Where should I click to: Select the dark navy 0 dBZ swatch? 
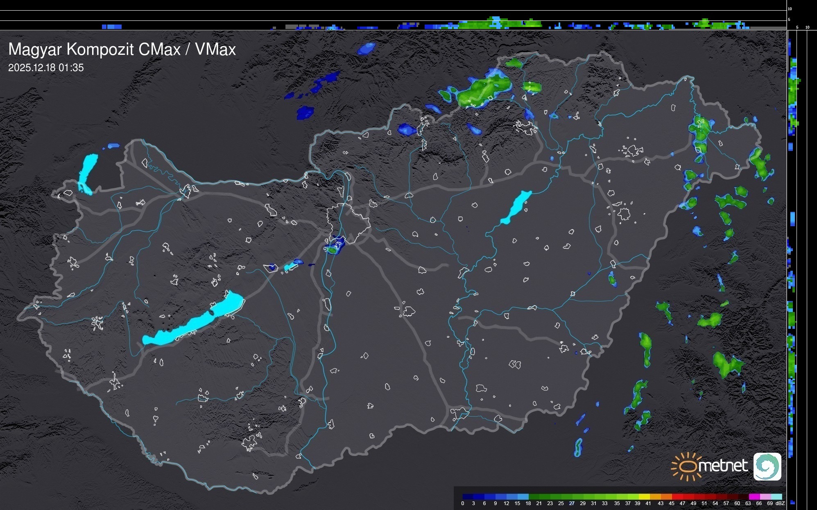pos(465,497)
